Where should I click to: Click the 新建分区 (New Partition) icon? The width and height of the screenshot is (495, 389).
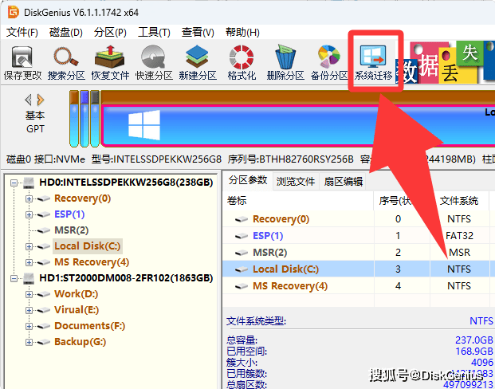coord(198,62)
